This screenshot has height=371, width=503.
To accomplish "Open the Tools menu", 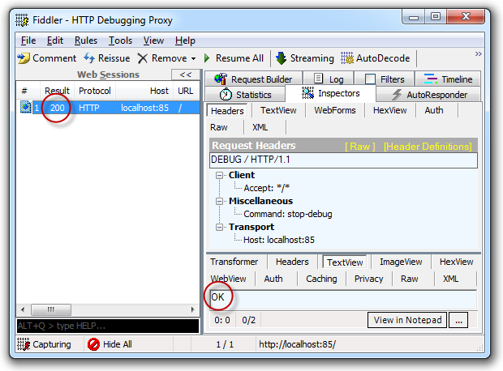I will 120,41.
